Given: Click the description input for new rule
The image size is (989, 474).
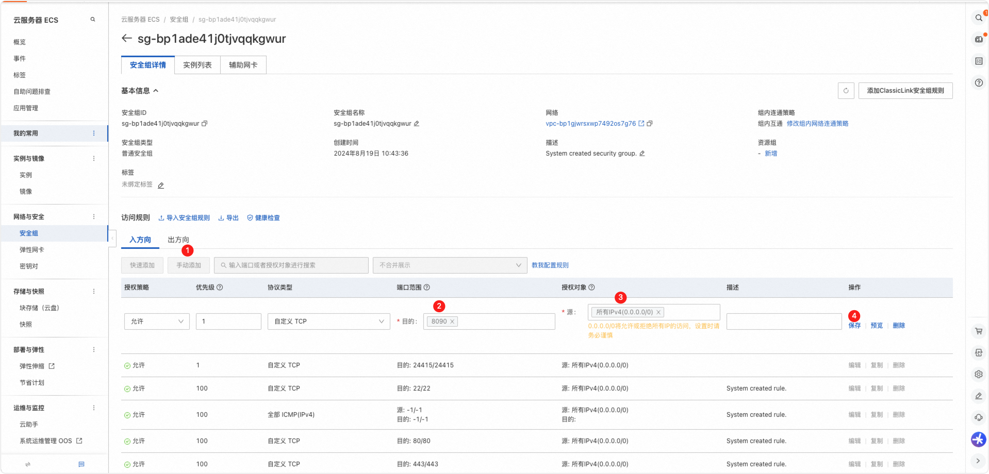Looking at the screenshot, I should tap(784, 321).
